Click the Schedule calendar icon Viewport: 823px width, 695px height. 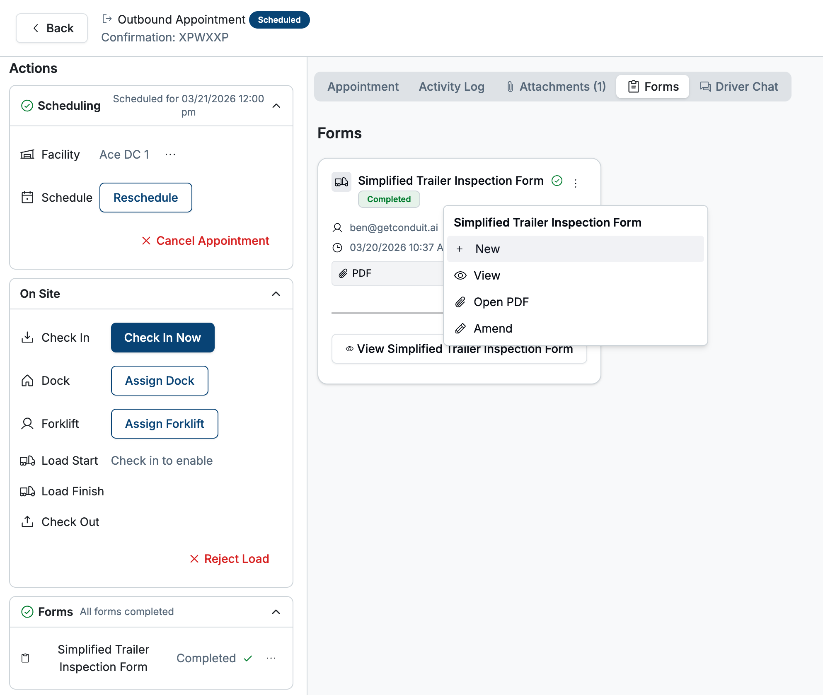27,198
